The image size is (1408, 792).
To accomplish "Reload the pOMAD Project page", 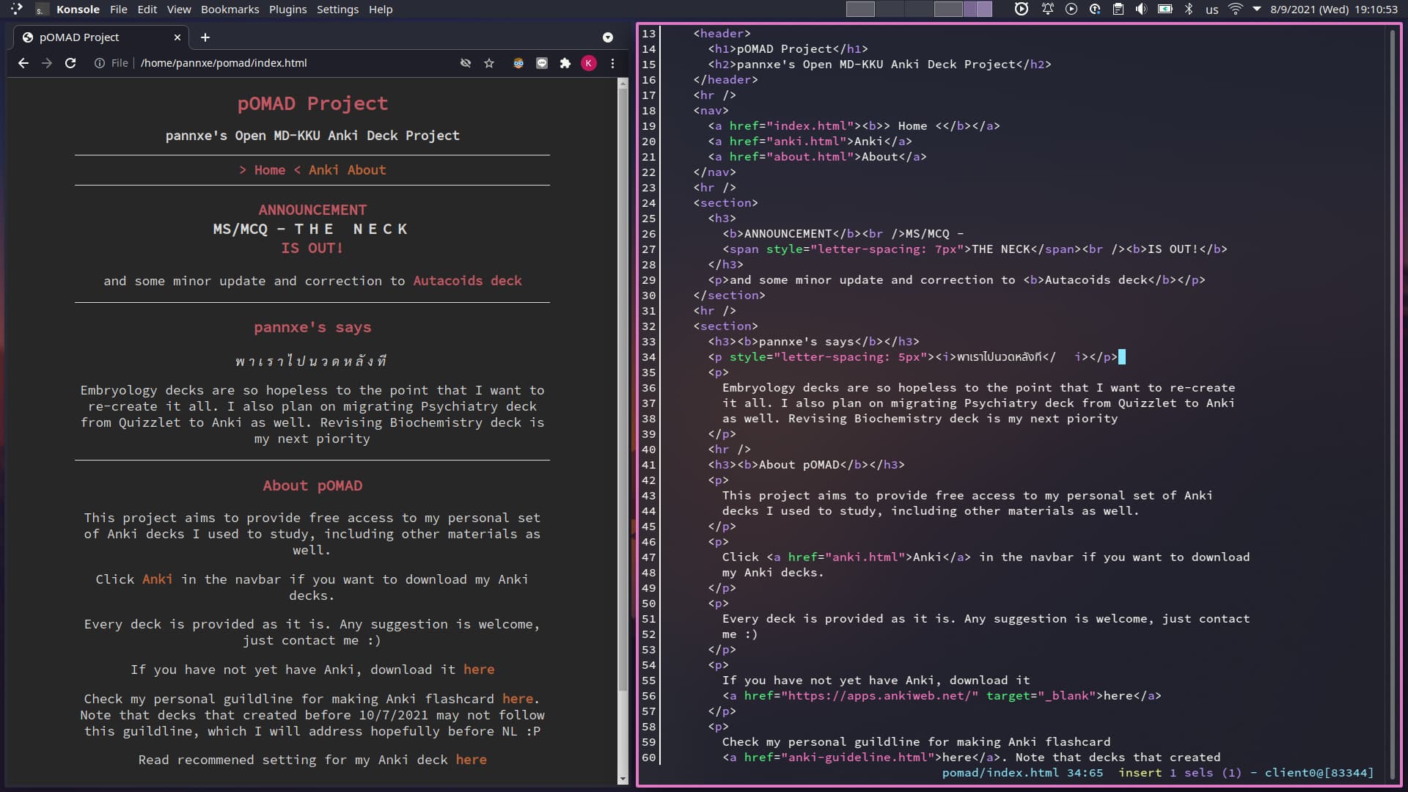I will pyautogui.click(x=70, y=63).
